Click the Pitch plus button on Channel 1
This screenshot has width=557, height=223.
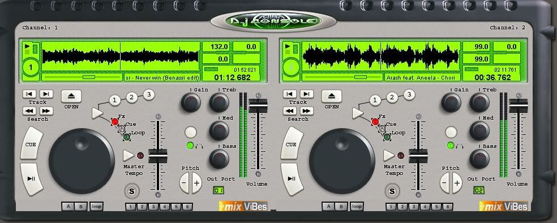pos(196,183)
